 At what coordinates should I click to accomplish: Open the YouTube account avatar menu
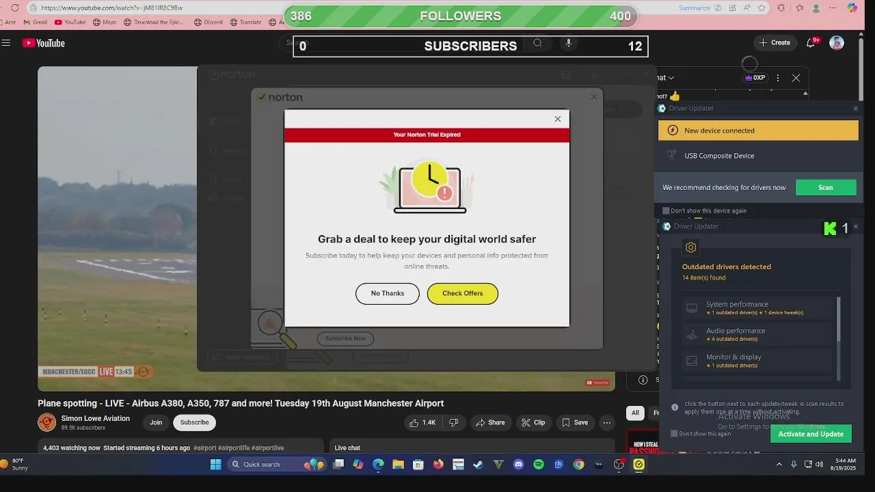point(837,42)
